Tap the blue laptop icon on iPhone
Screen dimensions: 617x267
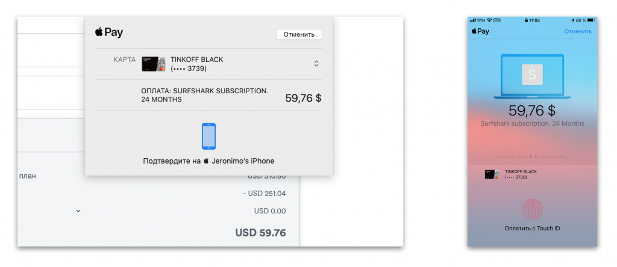[x=532, y=76]
